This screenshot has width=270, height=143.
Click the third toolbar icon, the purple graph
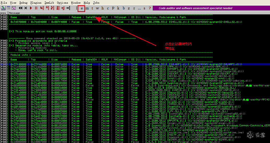14,8
